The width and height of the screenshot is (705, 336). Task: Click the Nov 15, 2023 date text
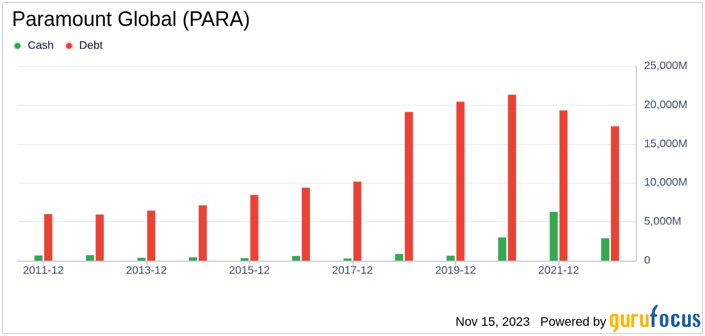493,322
